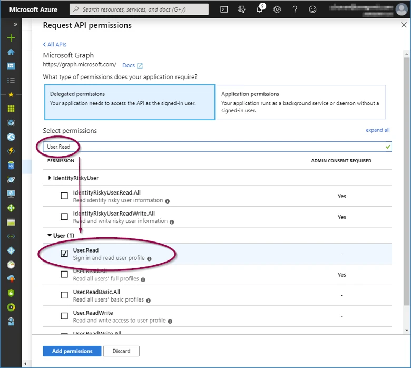Image resolution: width=411 pixels, height=368 pixels.
Task: Click the PERMISSION column header
Action: (x=61, y=160)
